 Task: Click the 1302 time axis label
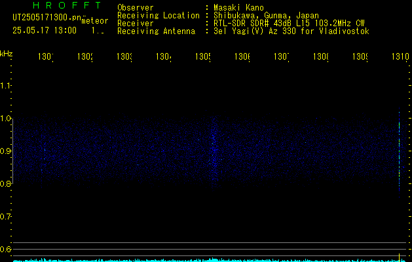tap(85, 57)
